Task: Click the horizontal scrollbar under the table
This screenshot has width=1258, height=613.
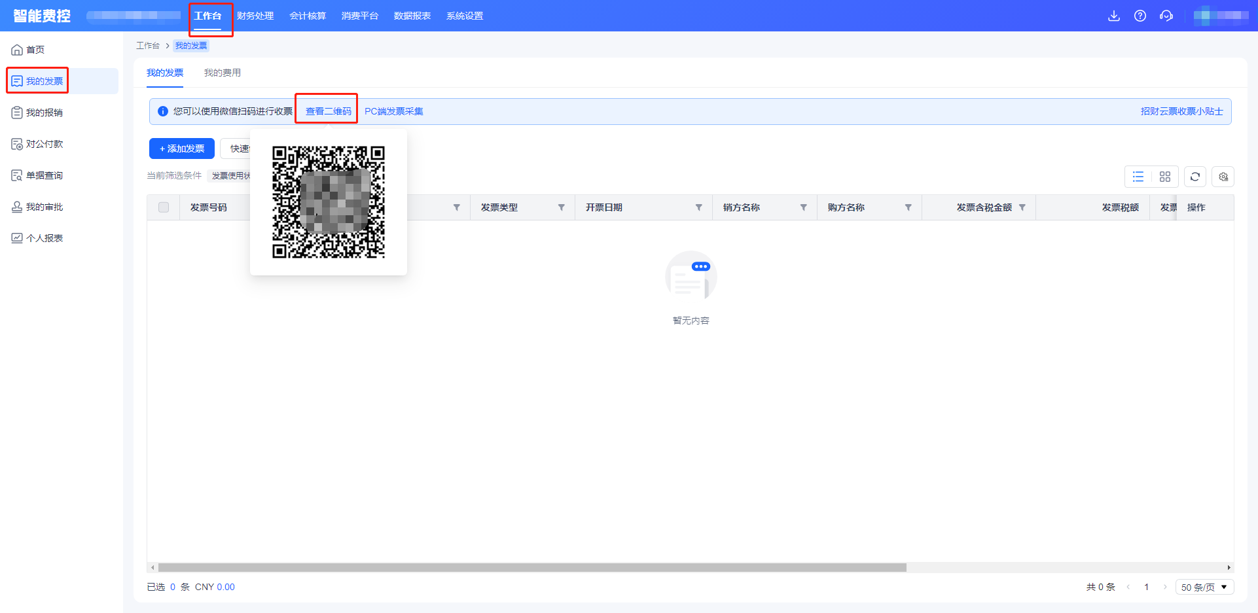Action: (x=531, y=567)
